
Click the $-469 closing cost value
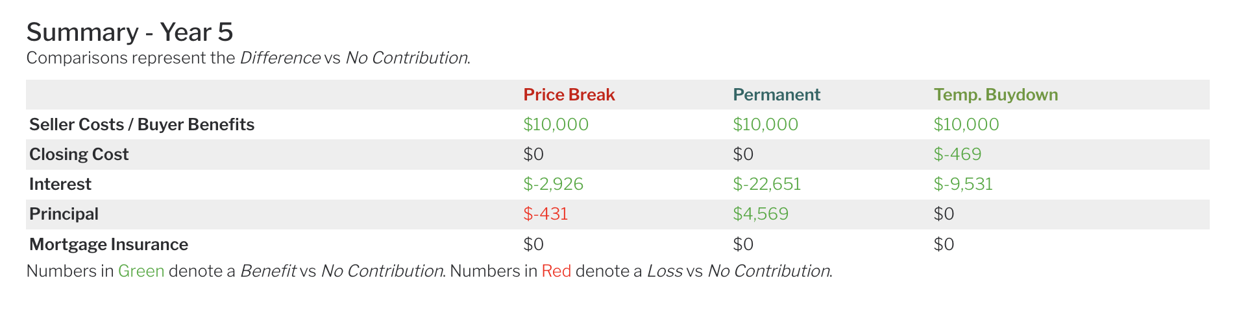(957, 154)
